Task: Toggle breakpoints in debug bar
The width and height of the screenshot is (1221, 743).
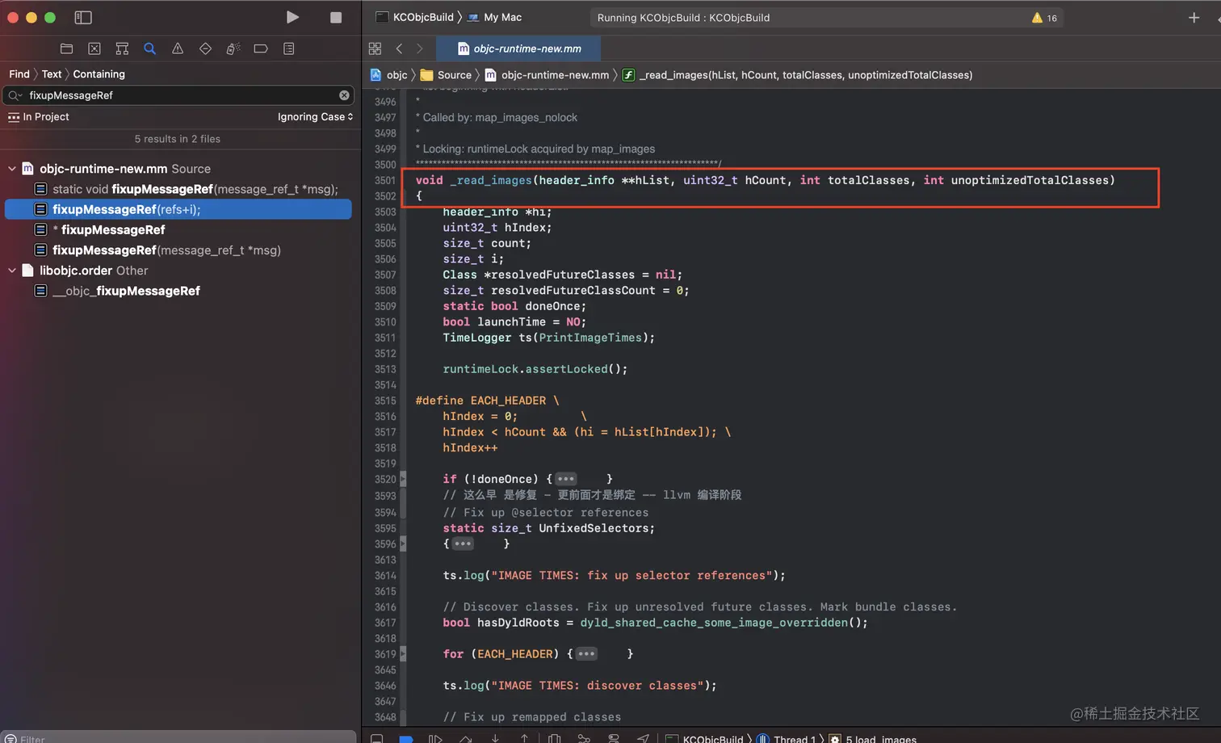Action: tap(406, 738)
